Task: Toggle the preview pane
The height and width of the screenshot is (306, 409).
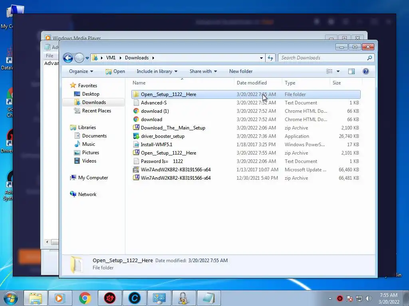Action: tap(351, 71)
